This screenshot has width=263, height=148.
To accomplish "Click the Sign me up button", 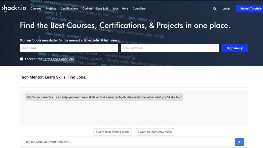I will click(x=235, y=48).
